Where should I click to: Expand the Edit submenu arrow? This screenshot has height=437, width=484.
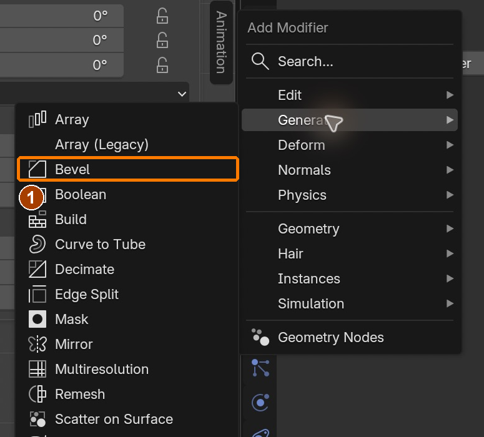click(450, 95)
